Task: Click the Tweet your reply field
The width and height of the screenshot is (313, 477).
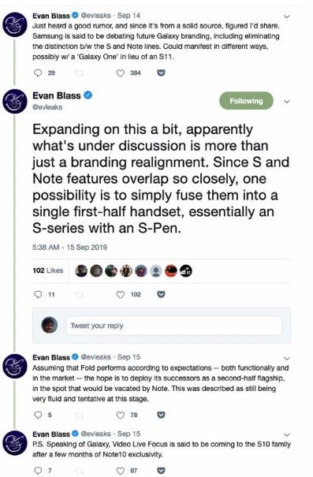Action: pos(174,326)
